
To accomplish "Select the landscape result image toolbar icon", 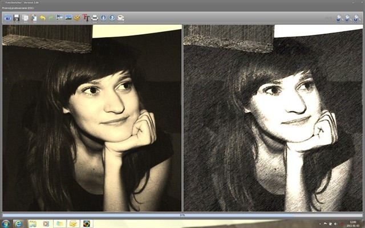I will 68,18.
